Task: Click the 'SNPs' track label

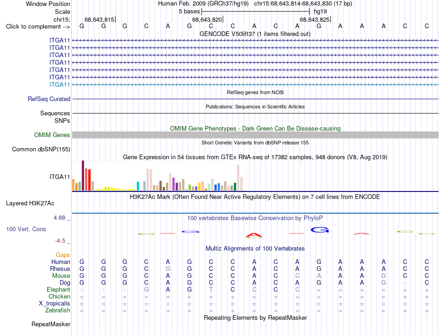Action: (x=62, y=120)
